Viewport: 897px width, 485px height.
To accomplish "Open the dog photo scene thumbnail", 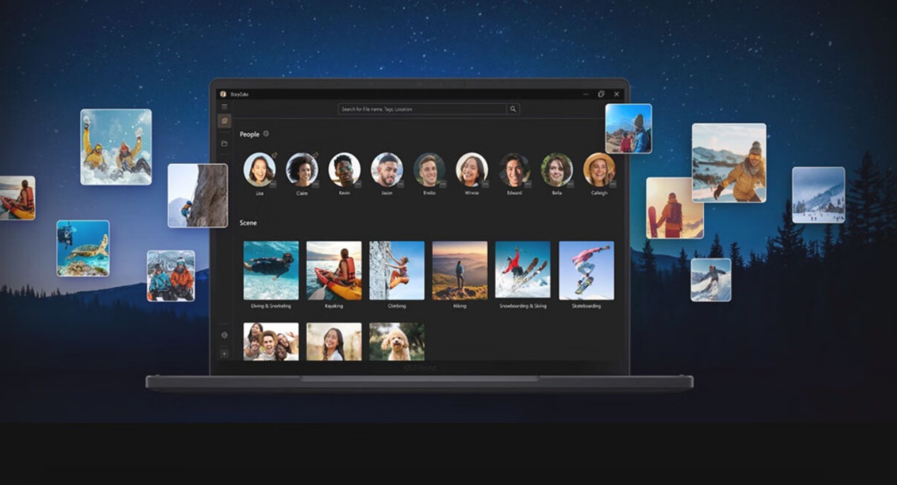I will [397, 341].
